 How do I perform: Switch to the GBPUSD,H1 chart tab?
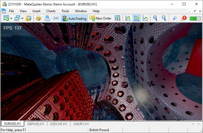35,124
